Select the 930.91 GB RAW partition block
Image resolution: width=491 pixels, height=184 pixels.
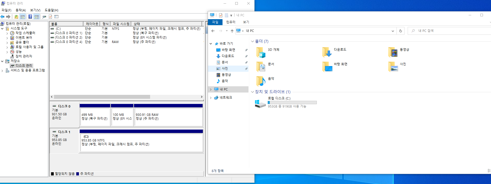168,117
